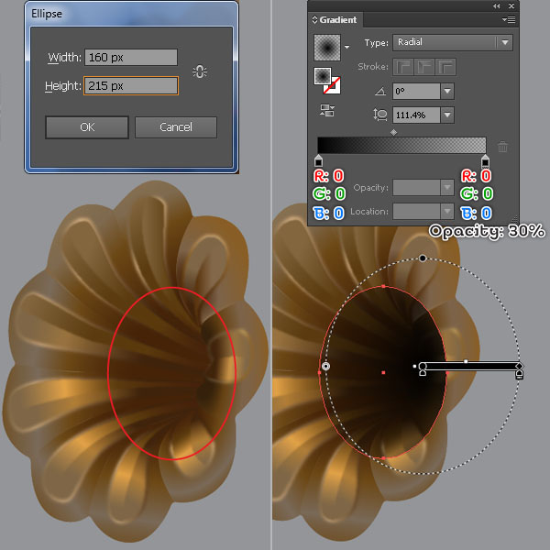Click the gradient fill preview thumbnail
Image resolution: width=550 pixels, height=550 pixels.
pos(327,48)
